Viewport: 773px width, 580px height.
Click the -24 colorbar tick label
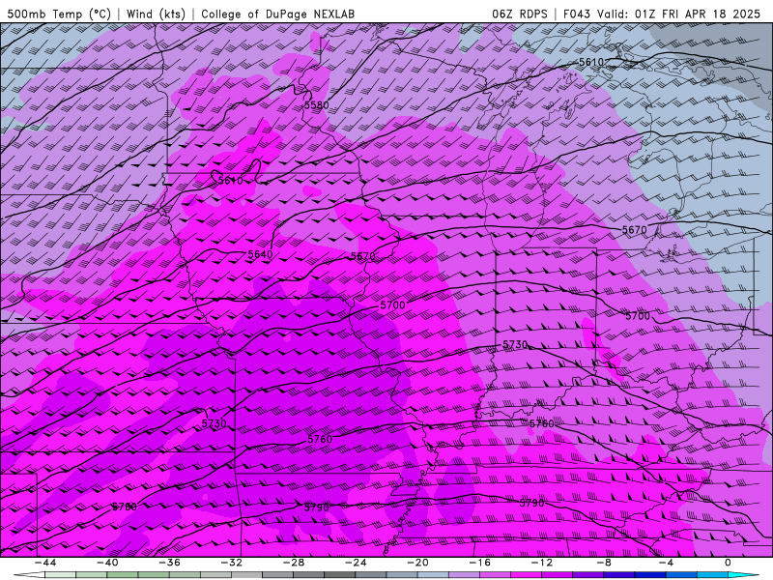click(x=356, y=563)
